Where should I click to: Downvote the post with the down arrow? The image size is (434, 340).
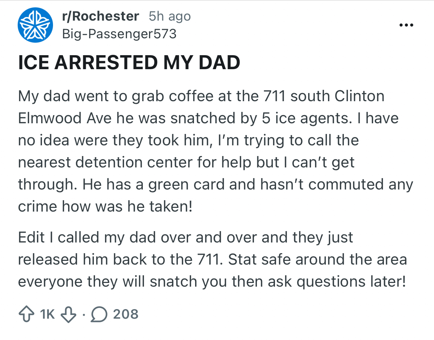click(x=68, y=314)
